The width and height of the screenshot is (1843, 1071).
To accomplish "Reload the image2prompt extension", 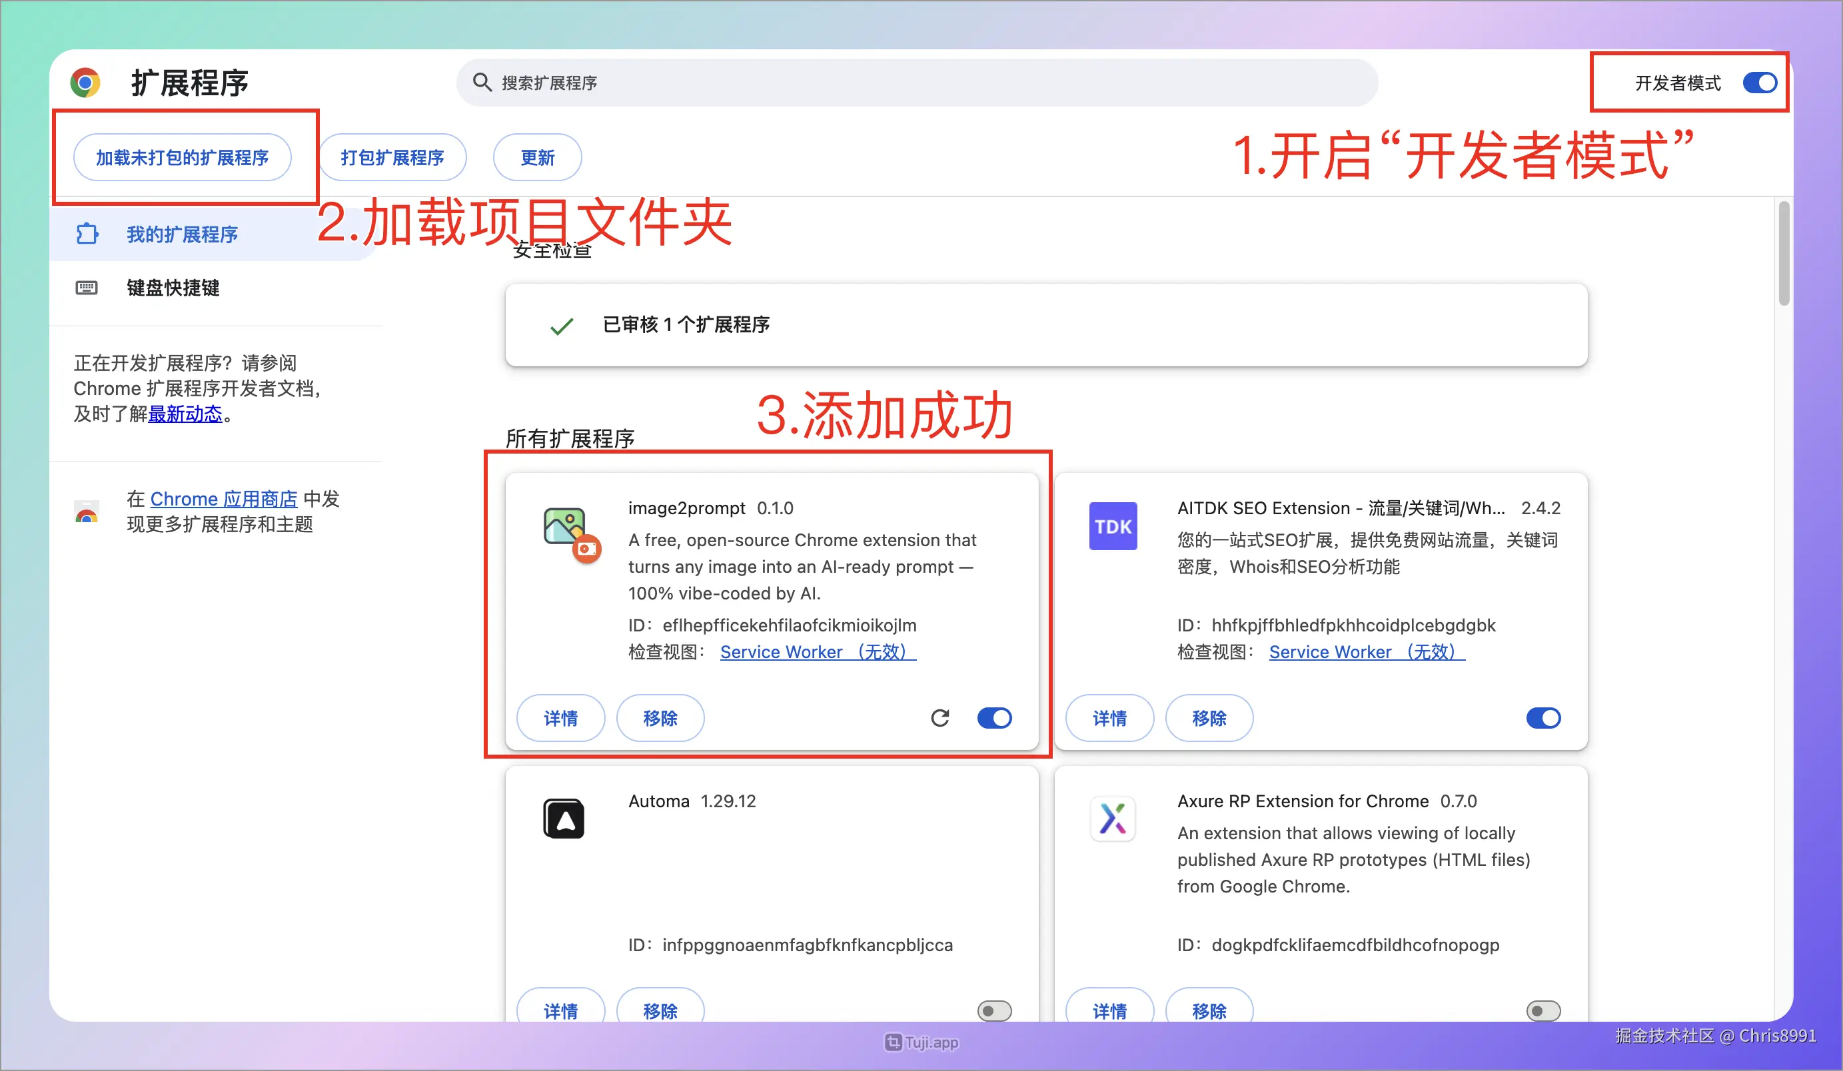I will tap(939, 718).
